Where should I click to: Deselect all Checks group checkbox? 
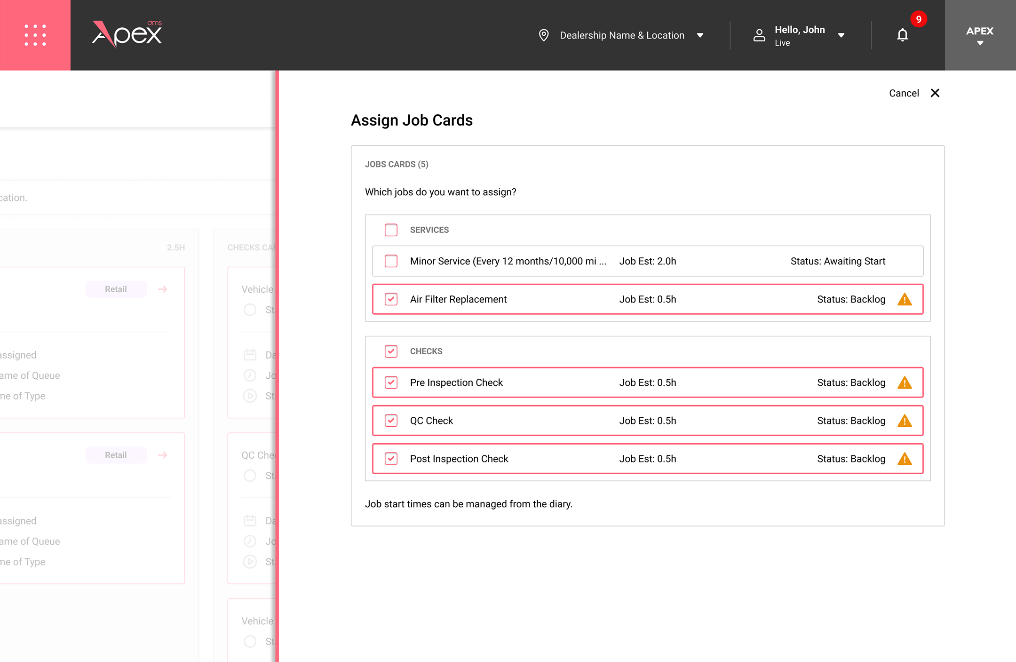391,351
